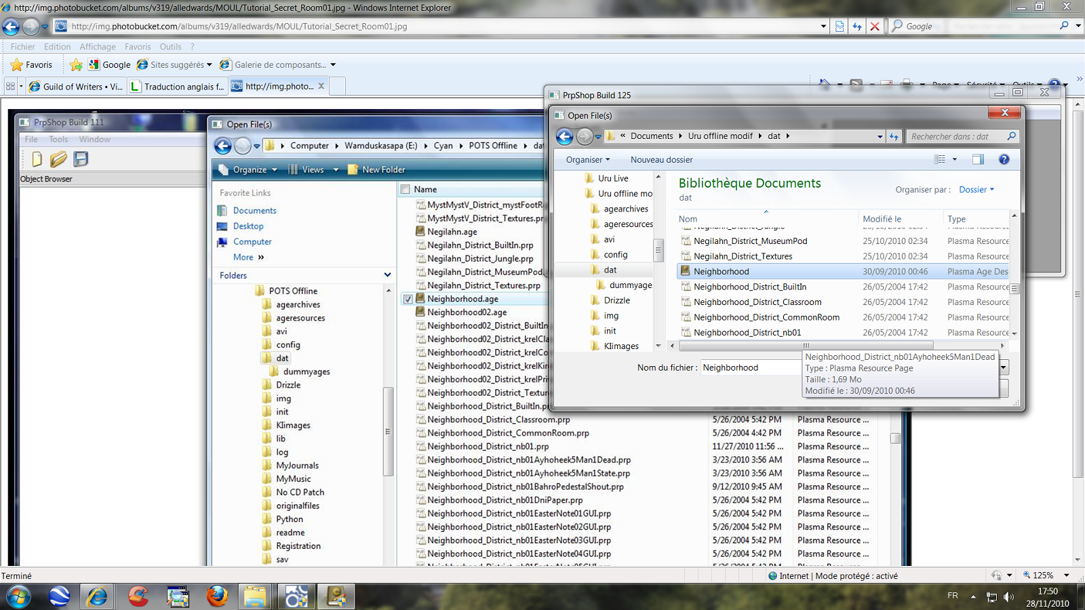Open Google Earth from the taskbar
This screenshot has height=610, width=1085.
click(59, 597)
